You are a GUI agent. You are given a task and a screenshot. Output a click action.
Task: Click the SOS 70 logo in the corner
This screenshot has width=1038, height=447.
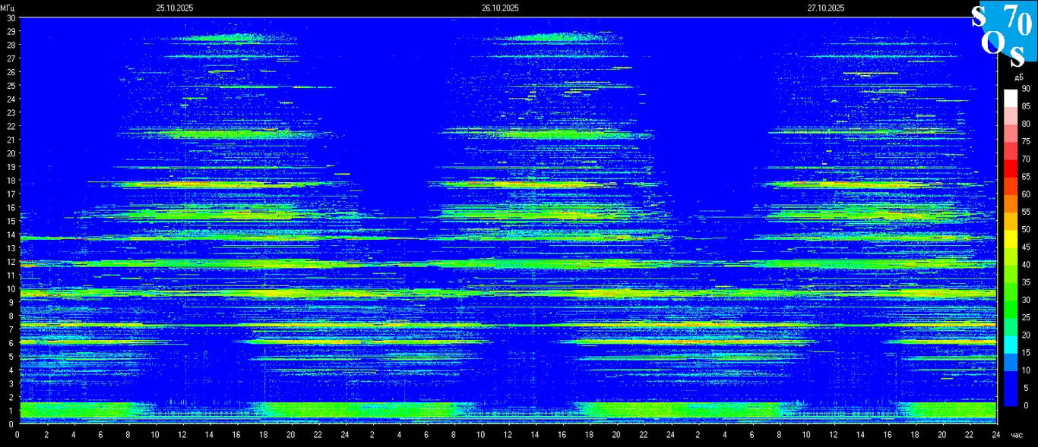tap(1004, 34)
